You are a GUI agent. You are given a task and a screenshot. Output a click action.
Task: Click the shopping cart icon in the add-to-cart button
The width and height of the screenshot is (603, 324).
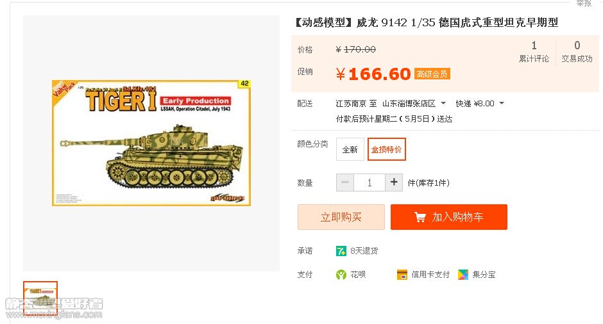420,217
